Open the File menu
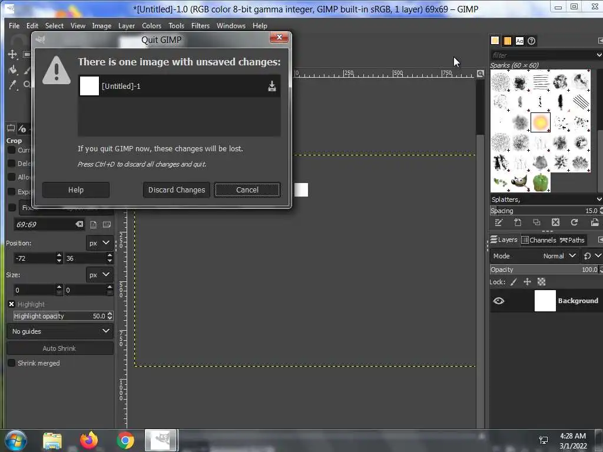Image resolution: width=603 pixels, height=452 pixels. pos(14,26)
